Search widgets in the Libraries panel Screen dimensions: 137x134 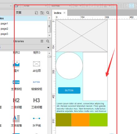pos(48,41)
